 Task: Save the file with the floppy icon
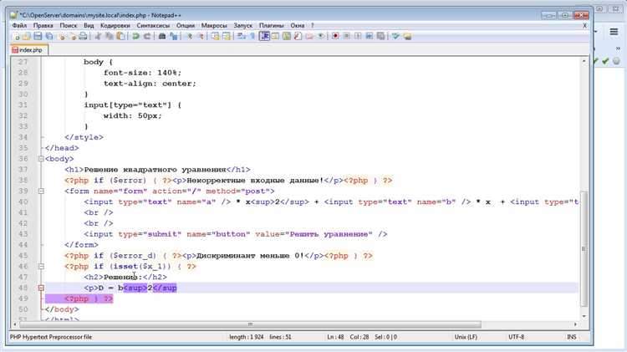[38, 37]
